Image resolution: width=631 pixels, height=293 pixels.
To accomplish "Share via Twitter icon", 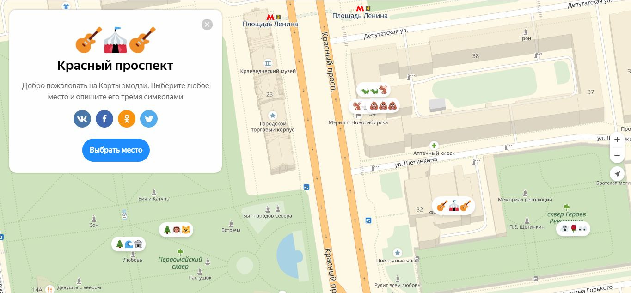I will coord(149,119).
